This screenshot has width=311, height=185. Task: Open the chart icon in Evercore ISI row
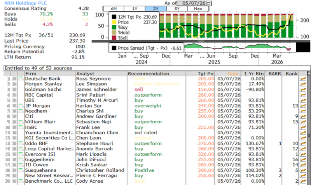(303, 154)
